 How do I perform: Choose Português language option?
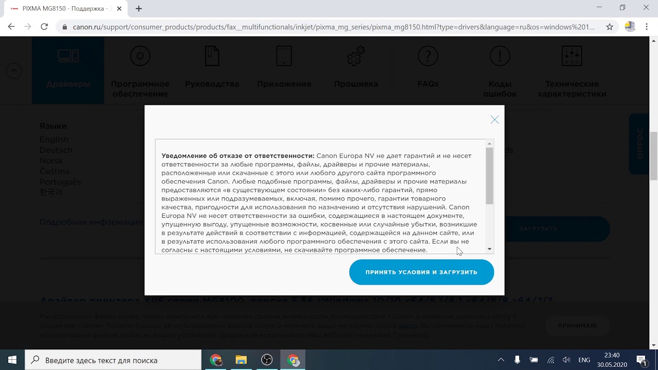[x=60, y=182]
